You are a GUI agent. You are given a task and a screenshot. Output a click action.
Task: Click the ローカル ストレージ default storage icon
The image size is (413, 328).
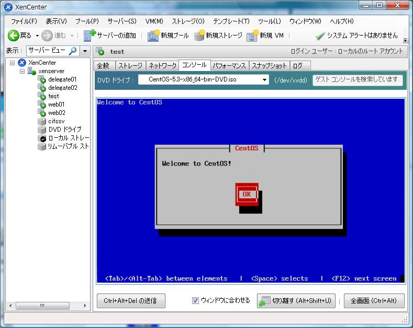click(42, 138)
